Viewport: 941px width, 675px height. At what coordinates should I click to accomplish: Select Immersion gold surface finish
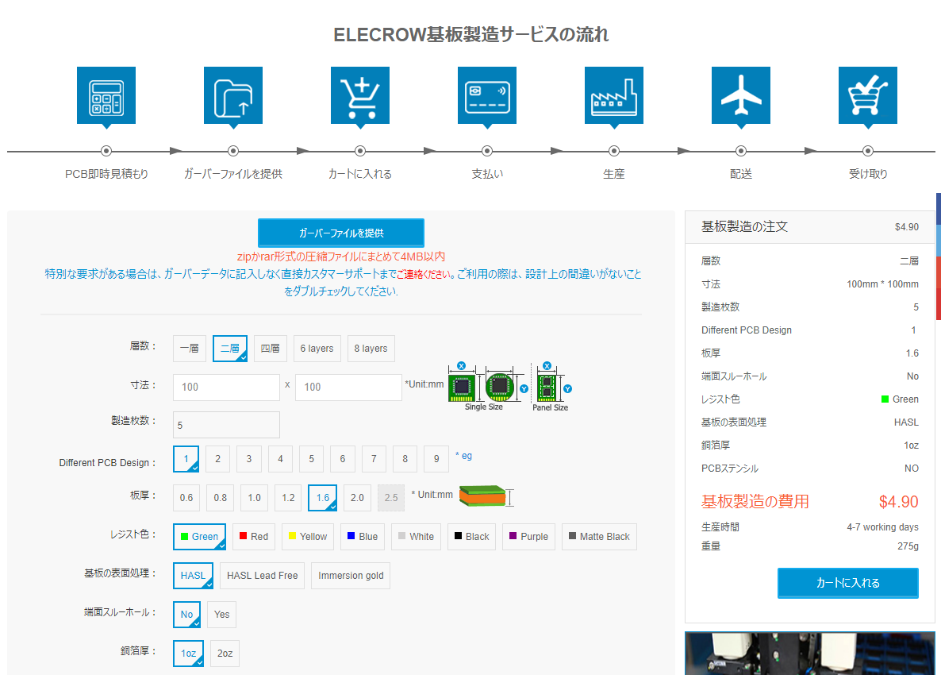click(351, 575)
